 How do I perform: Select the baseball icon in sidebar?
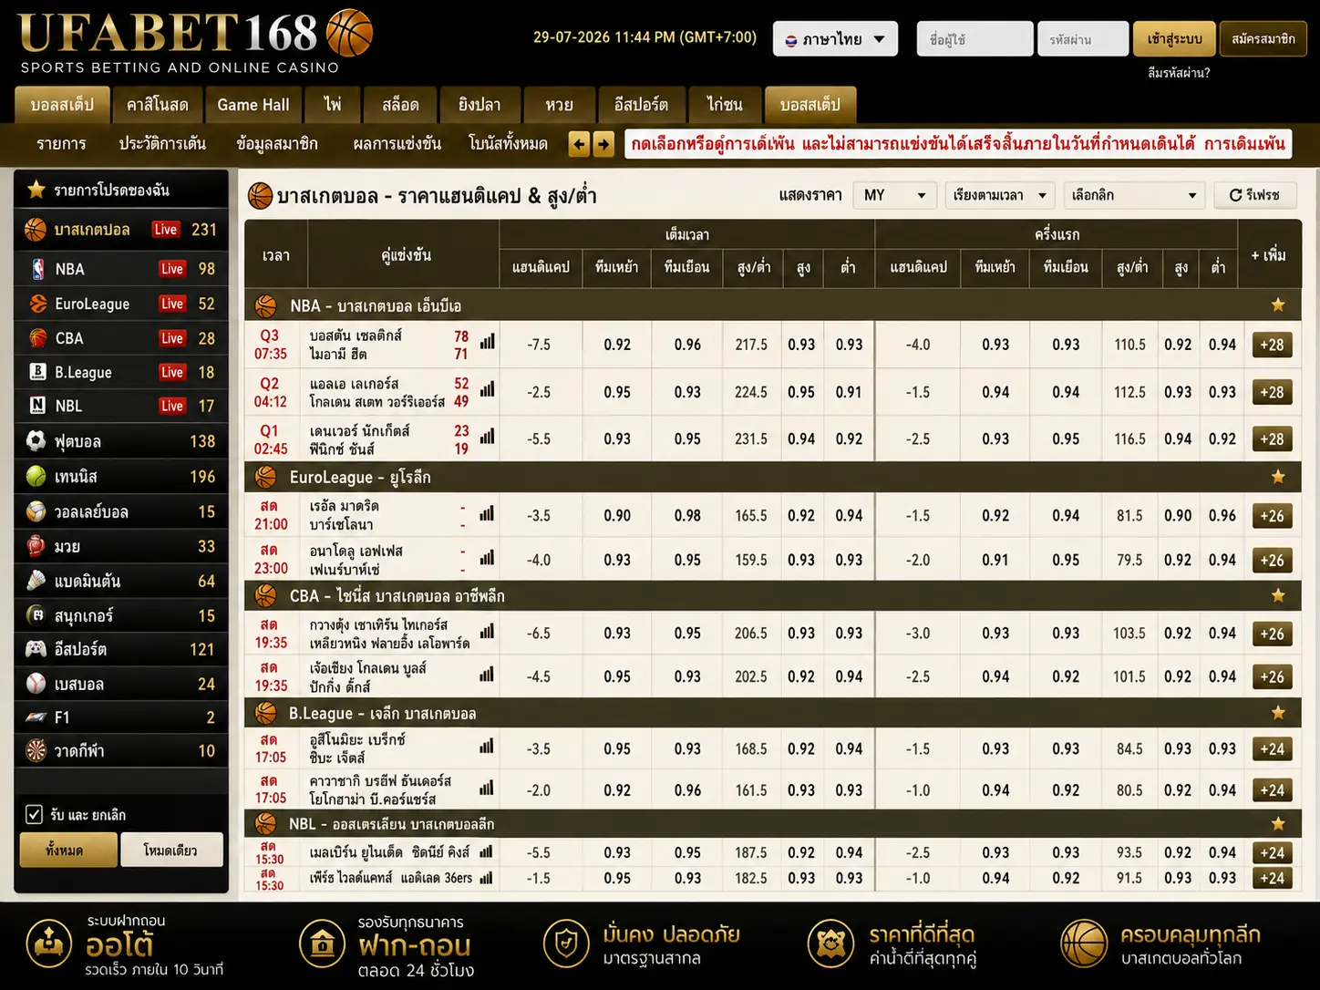pos(36,684)
